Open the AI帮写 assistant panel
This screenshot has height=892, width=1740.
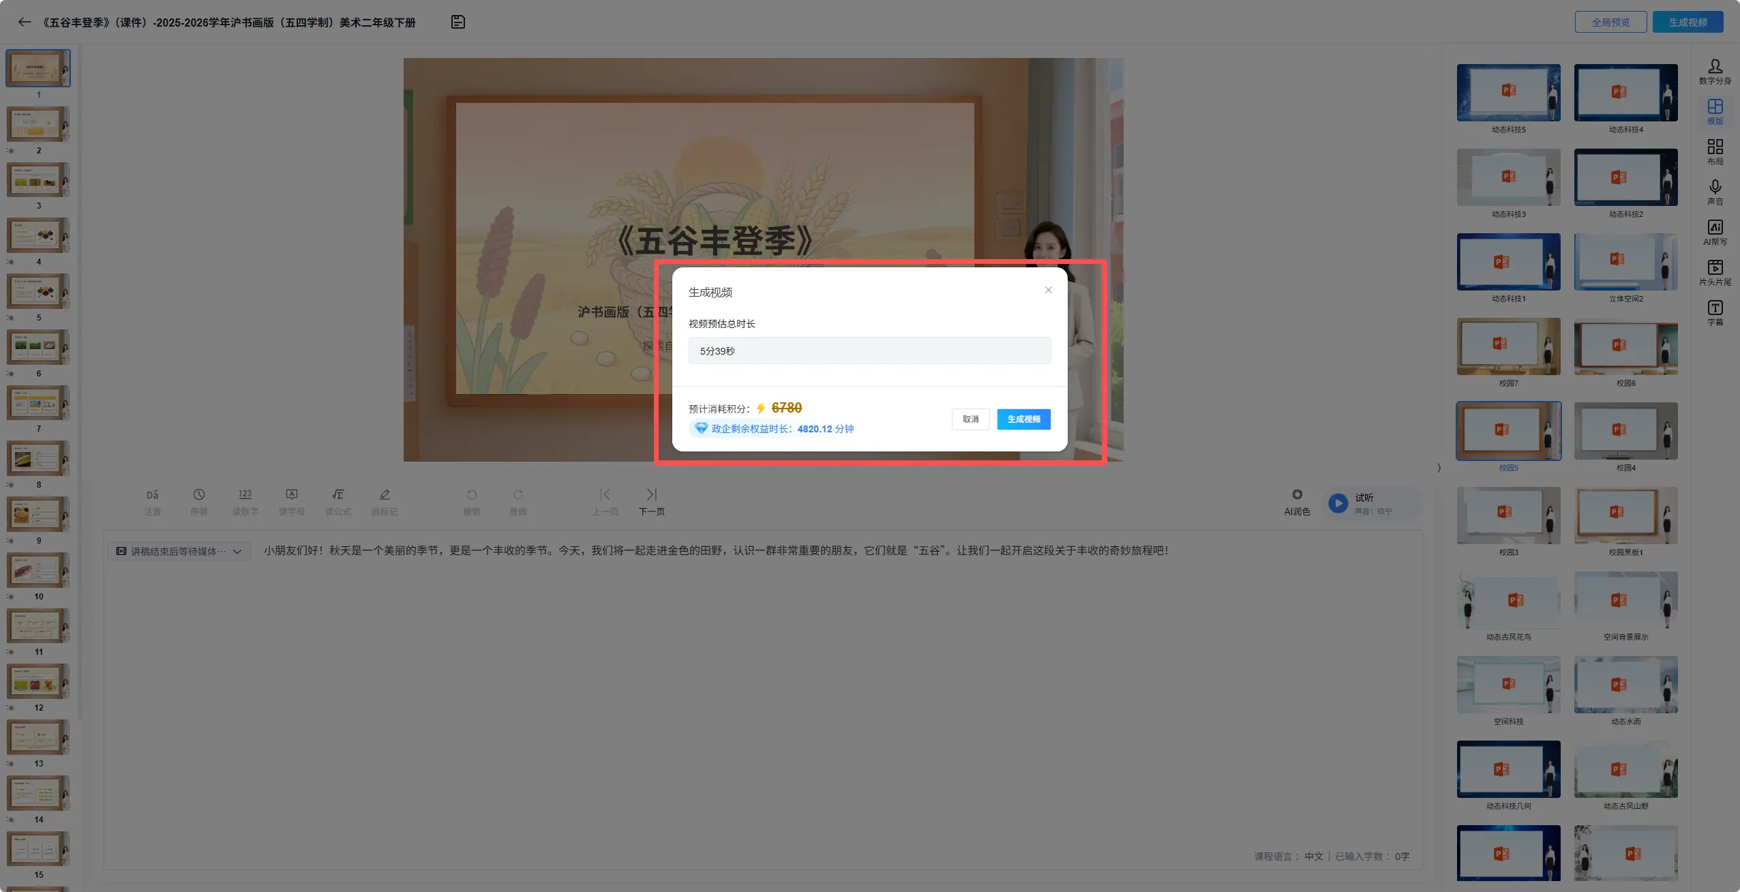pyautogui.click(x=1715, y=233)
